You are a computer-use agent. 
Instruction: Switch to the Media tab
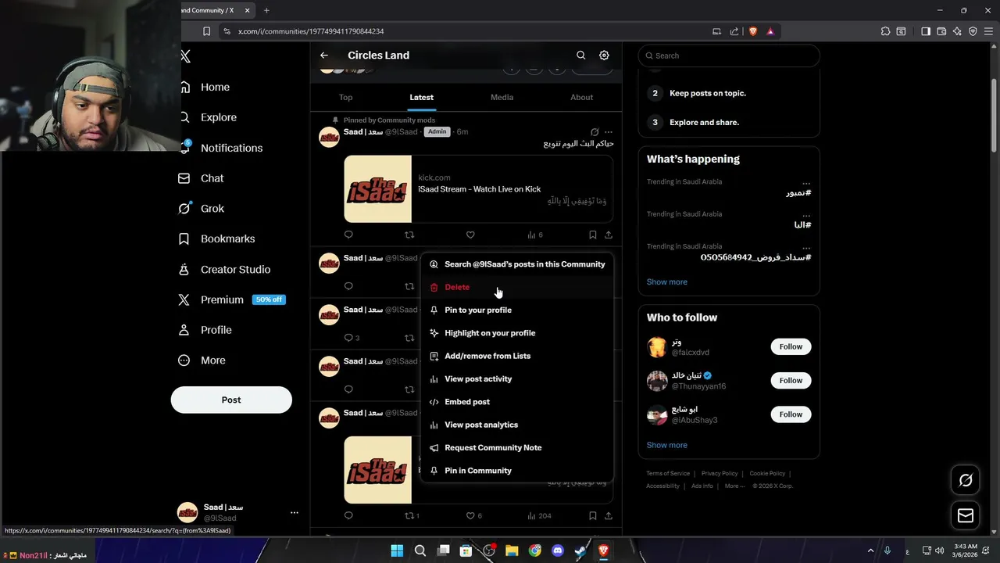[502, 97]
